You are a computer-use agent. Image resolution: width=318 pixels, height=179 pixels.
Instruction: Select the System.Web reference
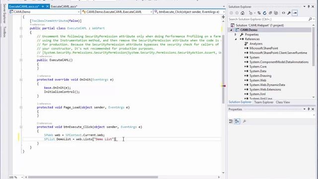point(257,81)
